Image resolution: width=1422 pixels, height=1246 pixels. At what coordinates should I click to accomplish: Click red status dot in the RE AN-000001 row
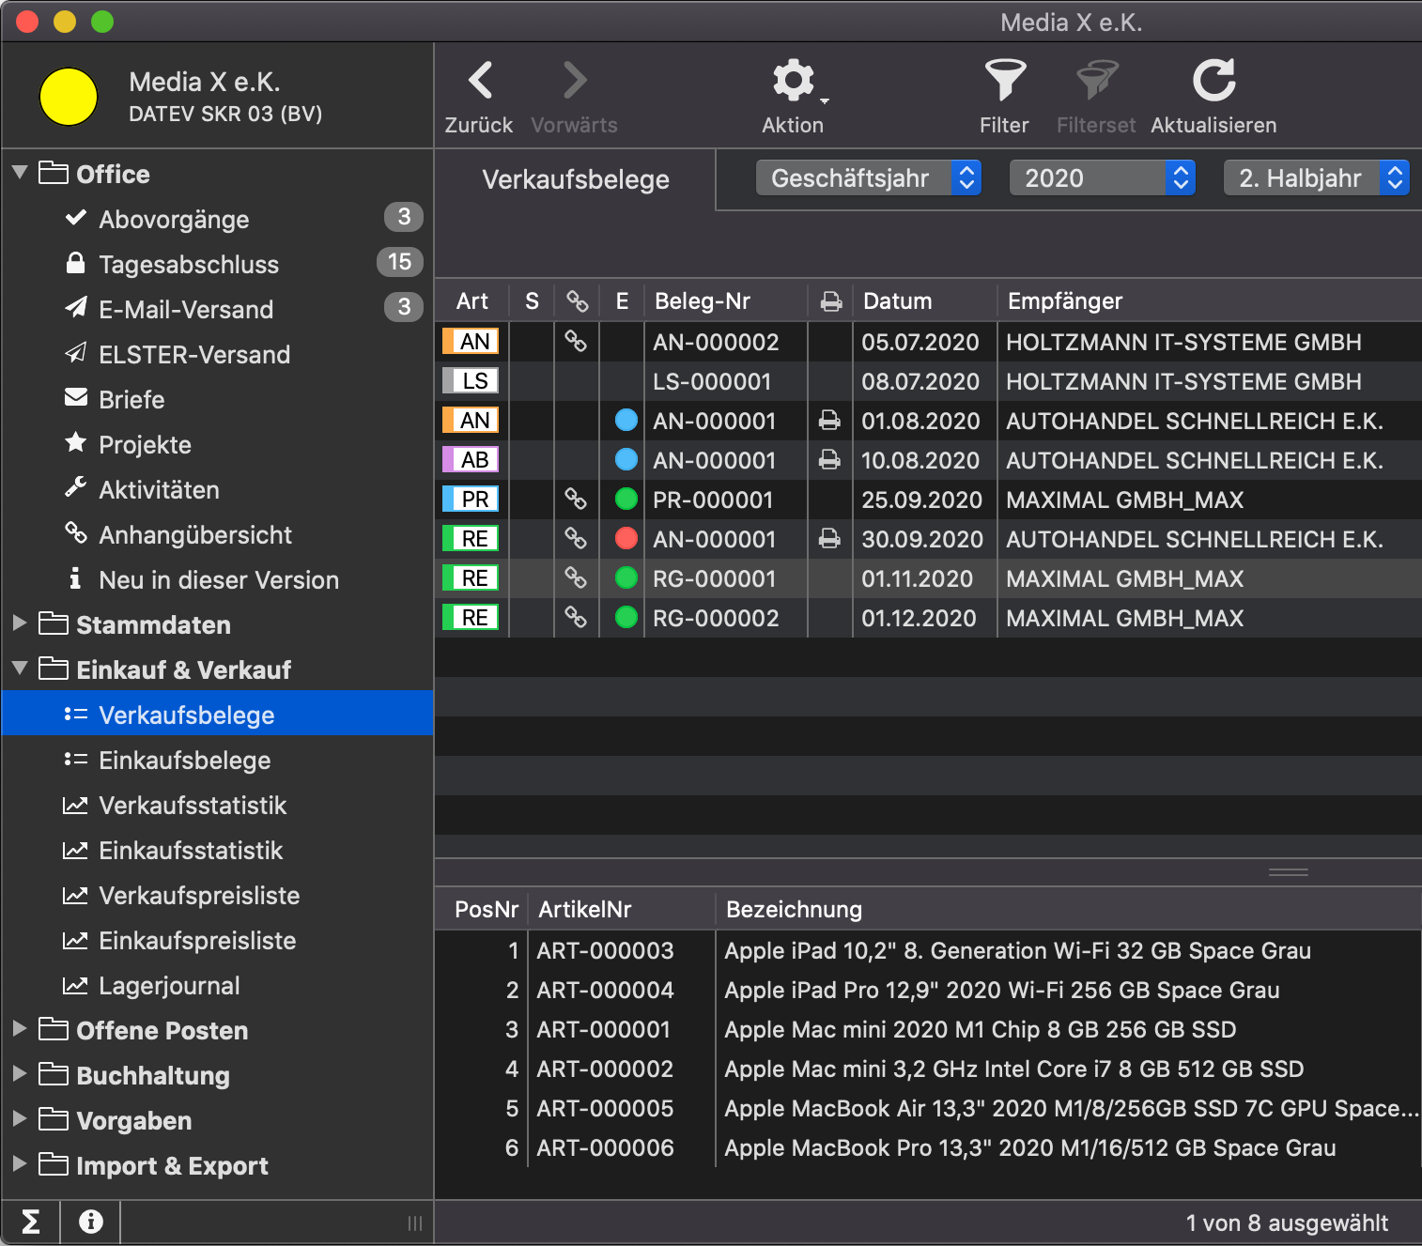point(626,539)
